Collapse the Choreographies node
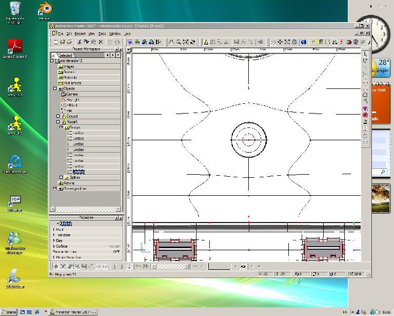Image resolution: width=394 pixels, height=316 pixels. [55, 189]
